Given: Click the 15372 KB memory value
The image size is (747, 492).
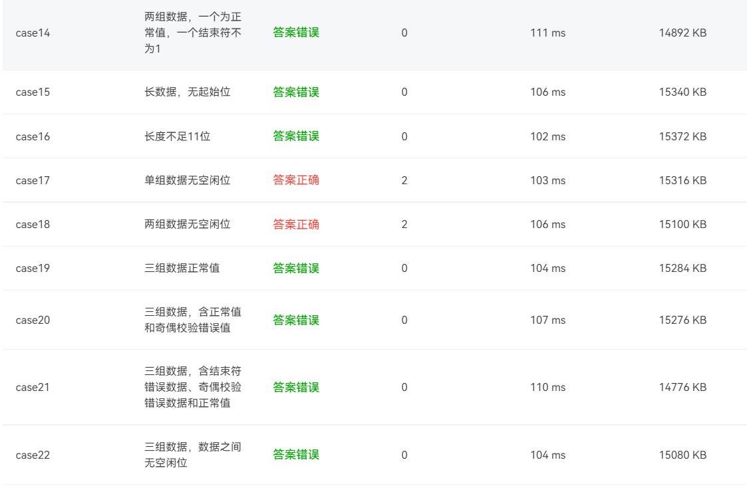Looking at the screenshot, I should point(682,136).
